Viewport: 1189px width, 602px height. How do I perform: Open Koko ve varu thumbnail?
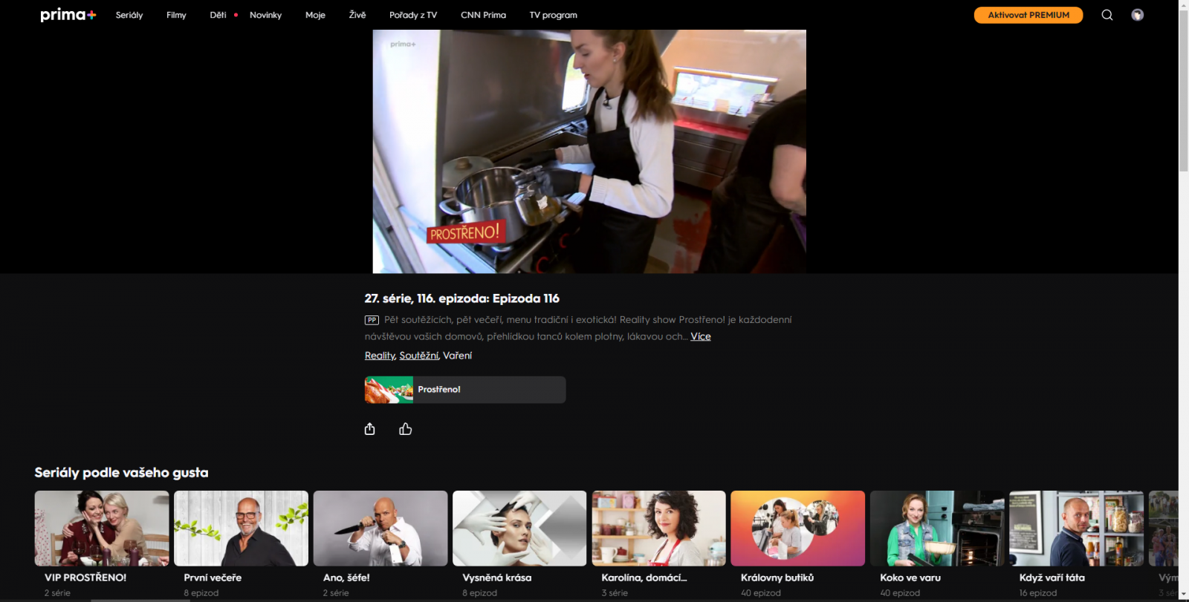(x=937, y=529)
